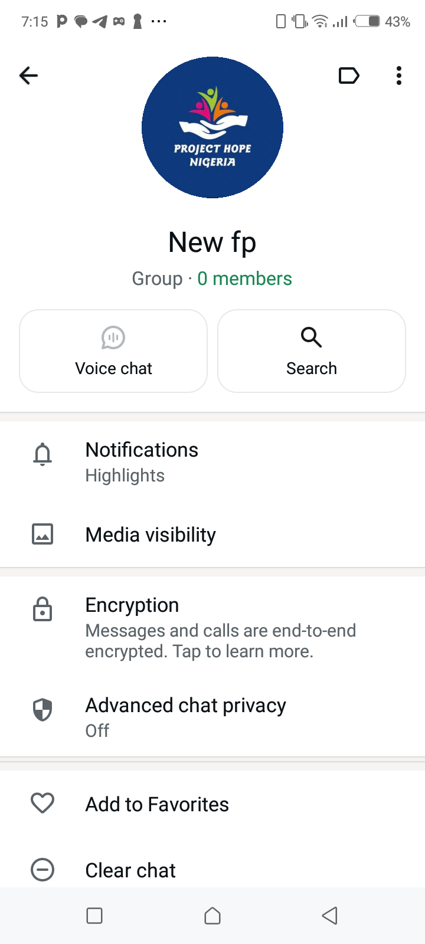The width and height of the screenshot is (425, 944).
Task: Open the 0 members link
Action: (x=244, y=278)
